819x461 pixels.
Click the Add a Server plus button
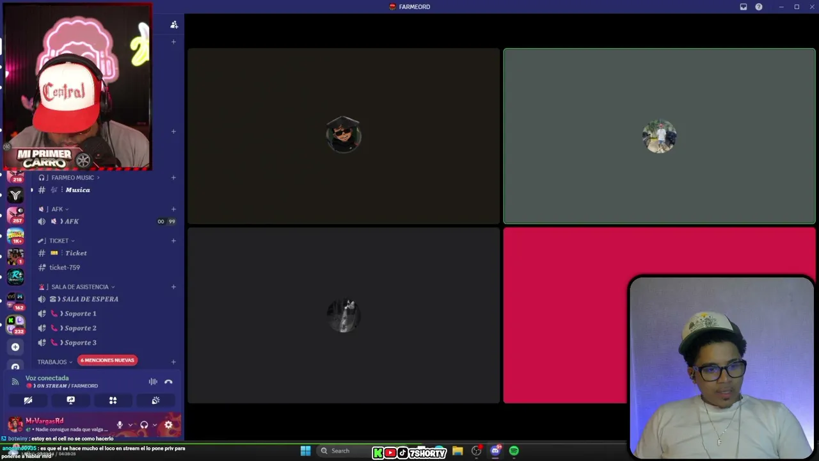15,347
